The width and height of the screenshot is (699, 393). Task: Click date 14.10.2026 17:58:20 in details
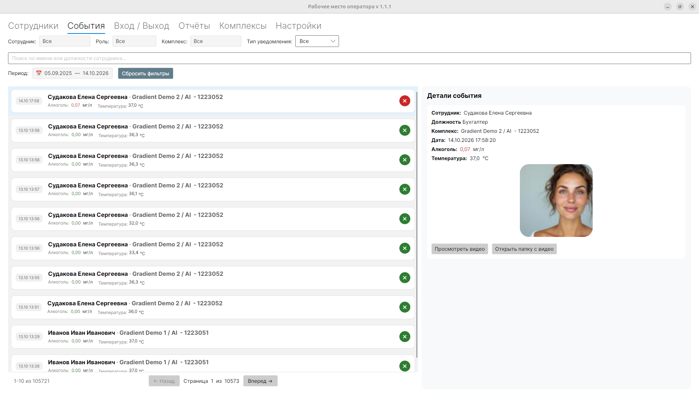(x=472, y=140)
